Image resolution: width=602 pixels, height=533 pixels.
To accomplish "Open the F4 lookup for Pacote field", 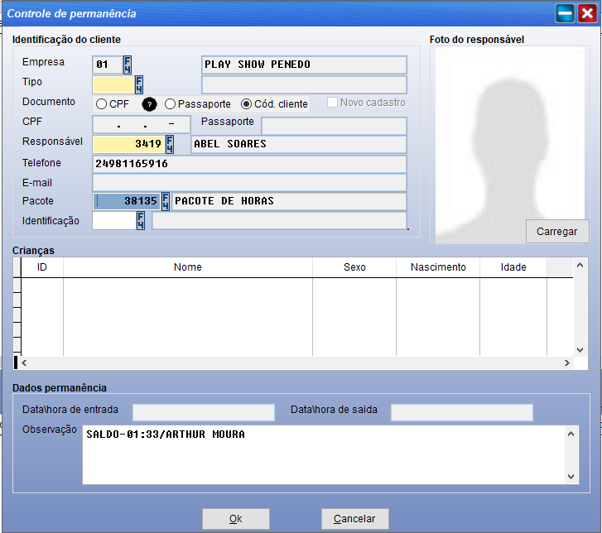I will [x=166, y=201].
